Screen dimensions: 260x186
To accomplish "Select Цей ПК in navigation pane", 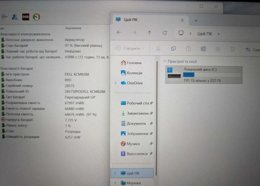I will [x=132, y=173].
